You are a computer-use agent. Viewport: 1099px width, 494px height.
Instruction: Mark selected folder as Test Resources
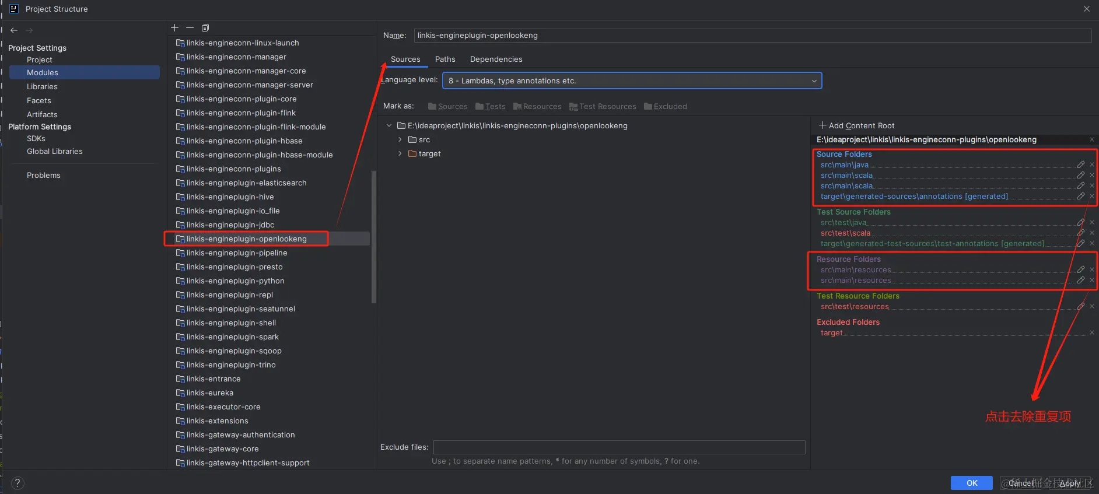click(603, 106)
